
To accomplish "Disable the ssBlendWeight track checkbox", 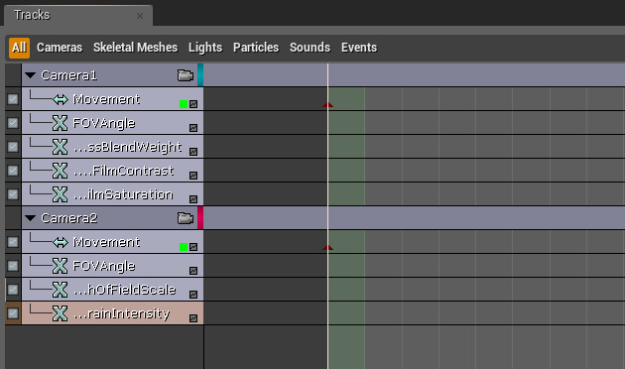I will (13, 147).
